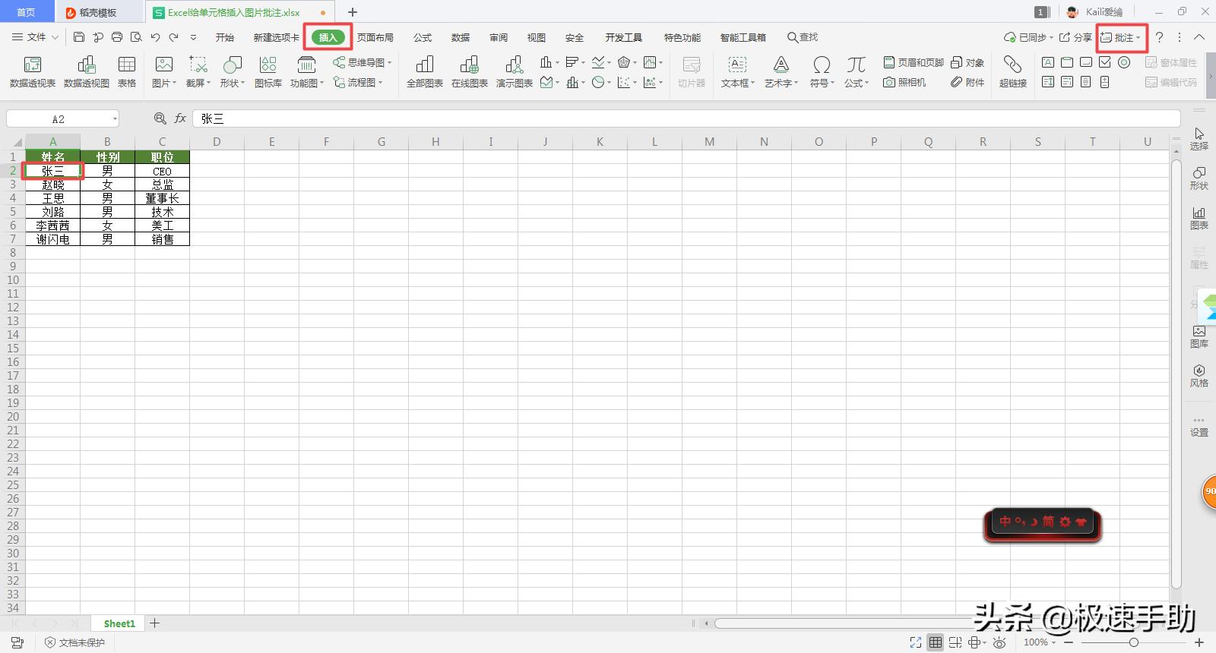Toggle 文档未保护 document protection status
This screenshot has height=653, width=1216.
[x=74, y=642]
